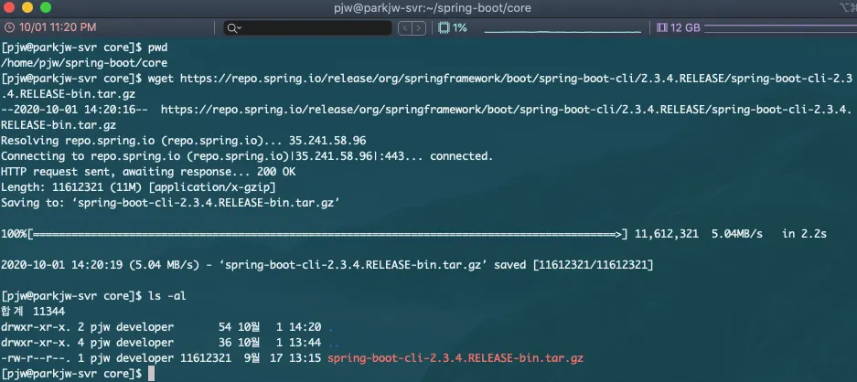This screenshot has height=382, width=857.
Task: Click the --2020-10-01 14:20:16-- timestamp
Action: point(74,110)
